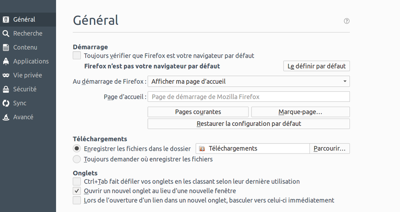Screen dimensions: 400x212
Task: Click the Recherche magnifying glass icon
Action: coord(6,33)
